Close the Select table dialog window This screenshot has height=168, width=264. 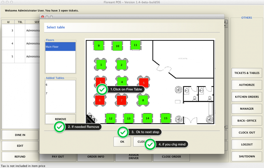coord(43,17)
